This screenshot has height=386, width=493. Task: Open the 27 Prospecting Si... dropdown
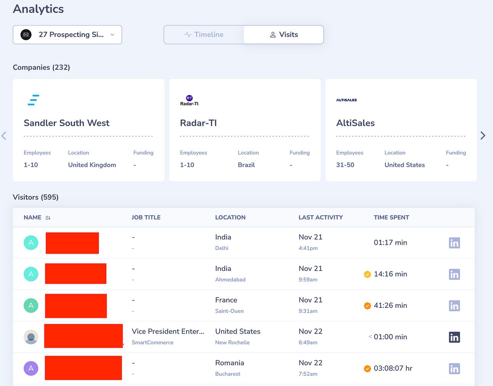(67, 35)
